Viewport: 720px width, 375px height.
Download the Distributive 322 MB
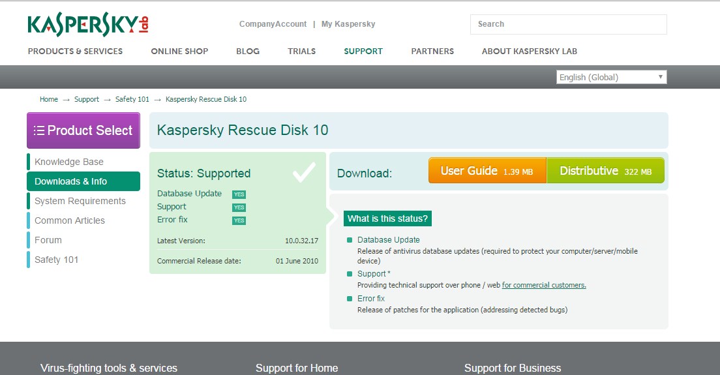[606, 171]
